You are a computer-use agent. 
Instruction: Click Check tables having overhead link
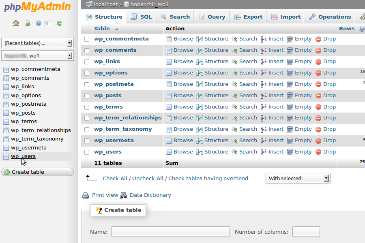208,178
